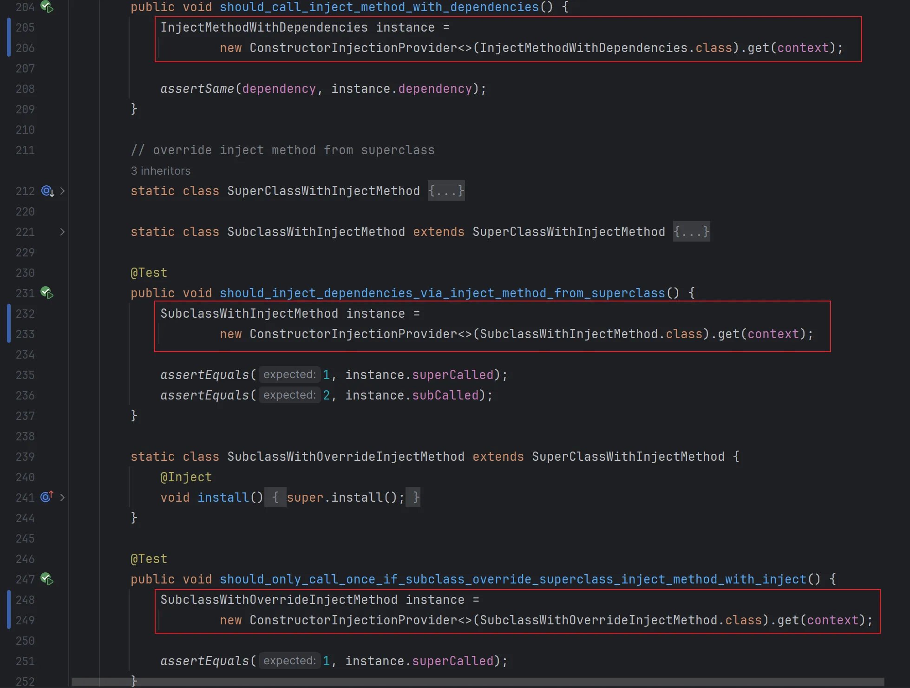Click the 'expected:' inlay hint on line 251

(x=289, y=661)
